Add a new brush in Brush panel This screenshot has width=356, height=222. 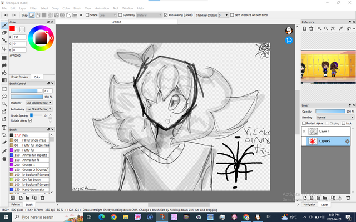coord(21,198)
